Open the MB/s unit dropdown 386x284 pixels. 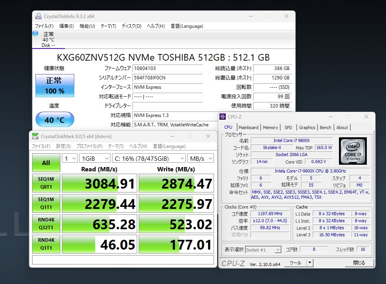[x=200, y=158]
